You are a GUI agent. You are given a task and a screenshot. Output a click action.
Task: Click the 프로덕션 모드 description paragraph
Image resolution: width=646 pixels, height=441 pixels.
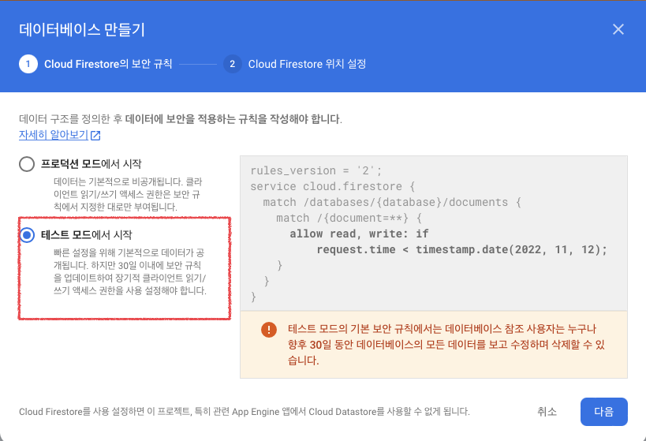(x=128, y=194)
